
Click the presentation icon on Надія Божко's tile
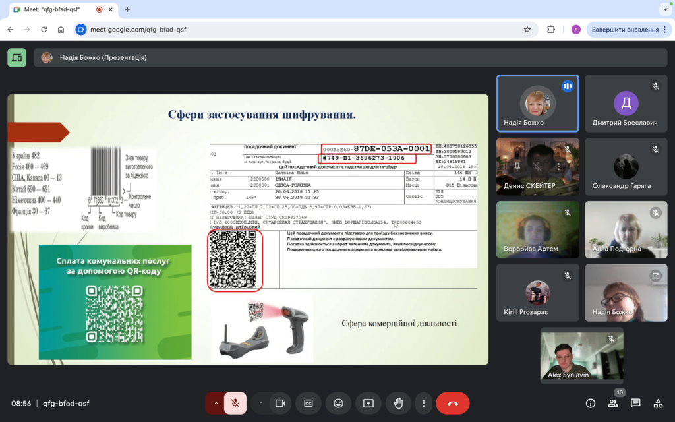(656, 276)
